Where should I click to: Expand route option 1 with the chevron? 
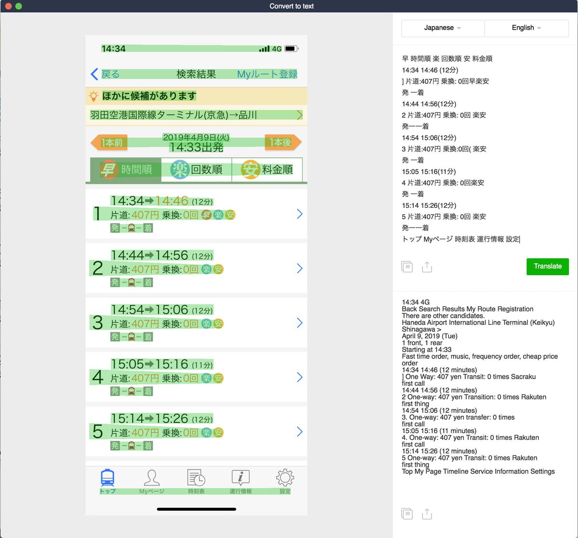tap(300, 214)
